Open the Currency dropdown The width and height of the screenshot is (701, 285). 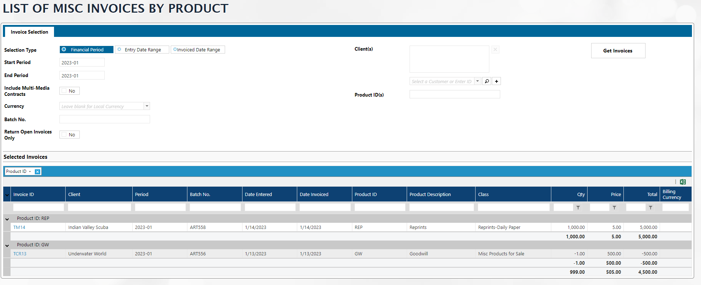[147, 106]
